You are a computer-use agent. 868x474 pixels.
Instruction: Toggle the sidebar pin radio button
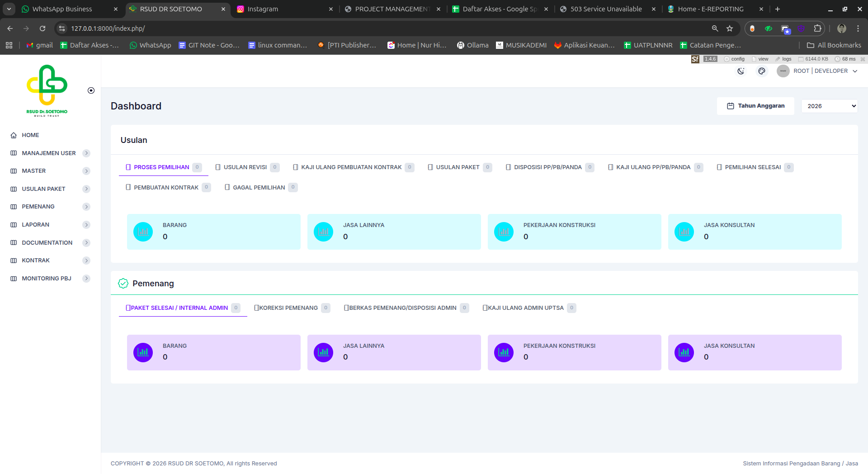[91, 90]
